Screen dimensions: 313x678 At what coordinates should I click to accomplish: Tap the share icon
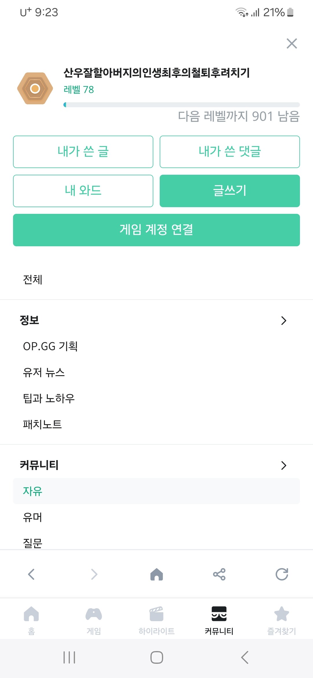(x=219, y=574)
